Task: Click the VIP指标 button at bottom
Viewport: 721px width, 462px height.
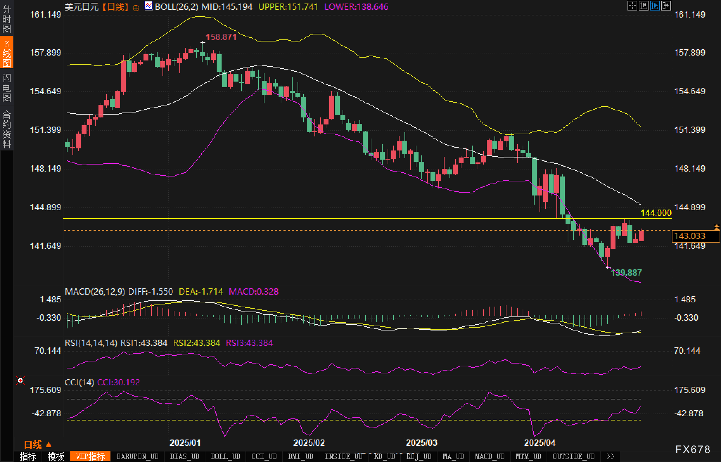Action: (x=90, y=456)
